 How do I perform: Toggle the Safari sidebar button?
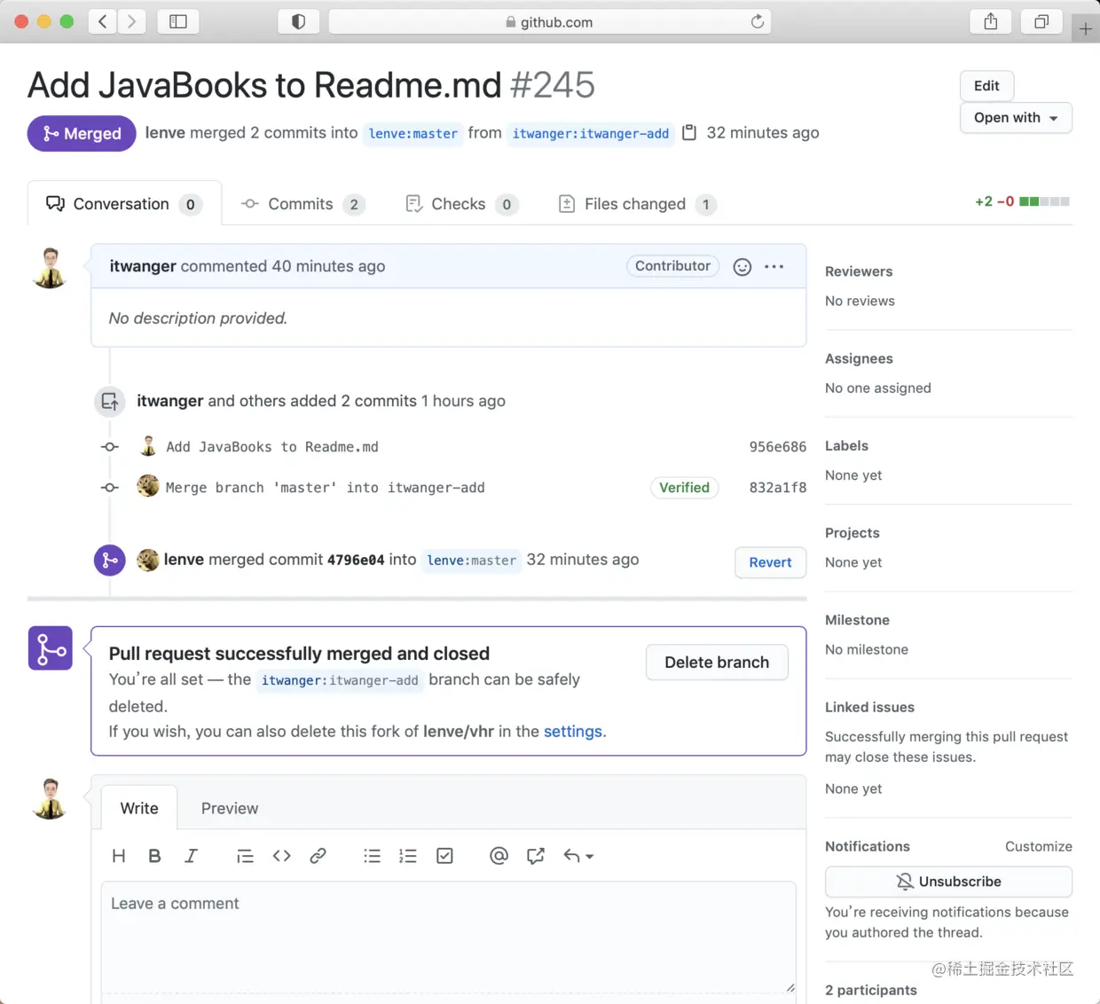[x=178, y=21]
